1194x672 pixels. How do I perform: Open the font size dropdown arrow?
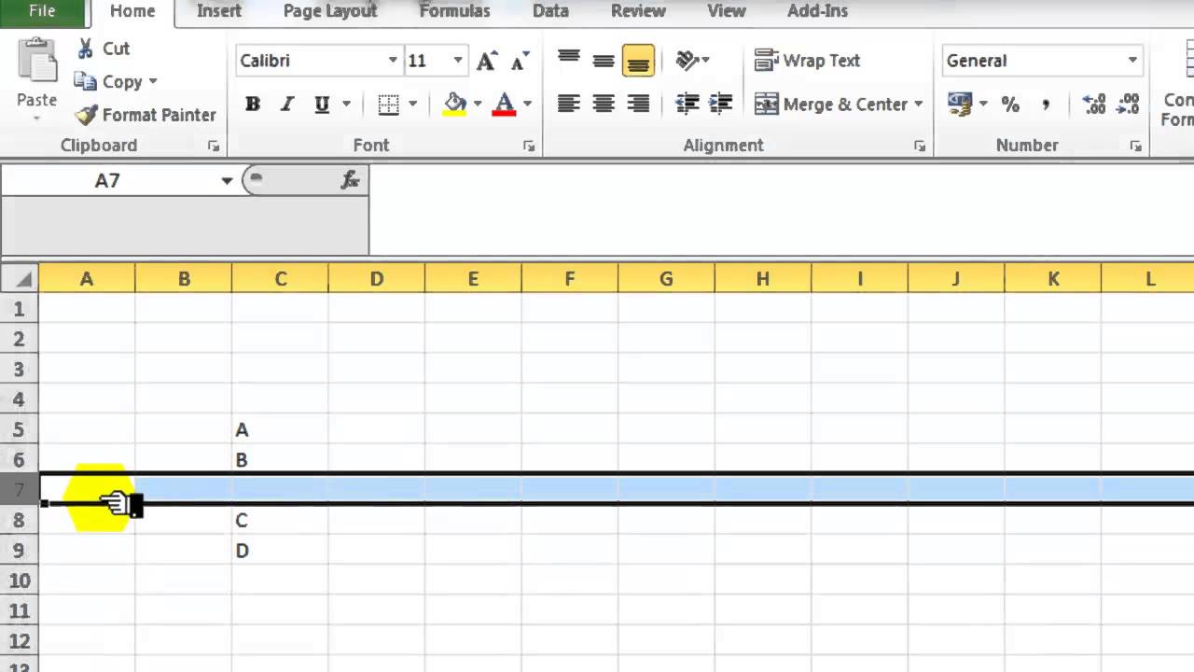point(458,61)
